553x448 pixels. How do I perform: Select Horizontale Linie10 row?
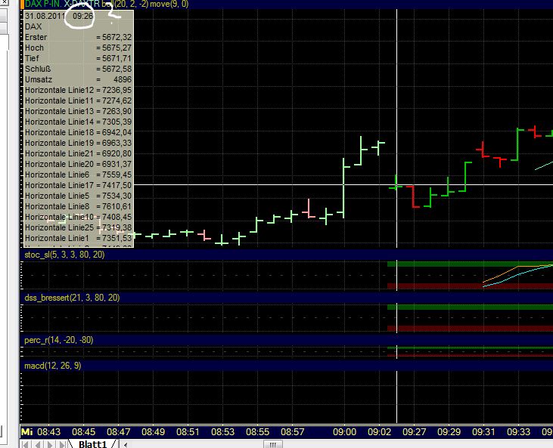click(78, 217)
